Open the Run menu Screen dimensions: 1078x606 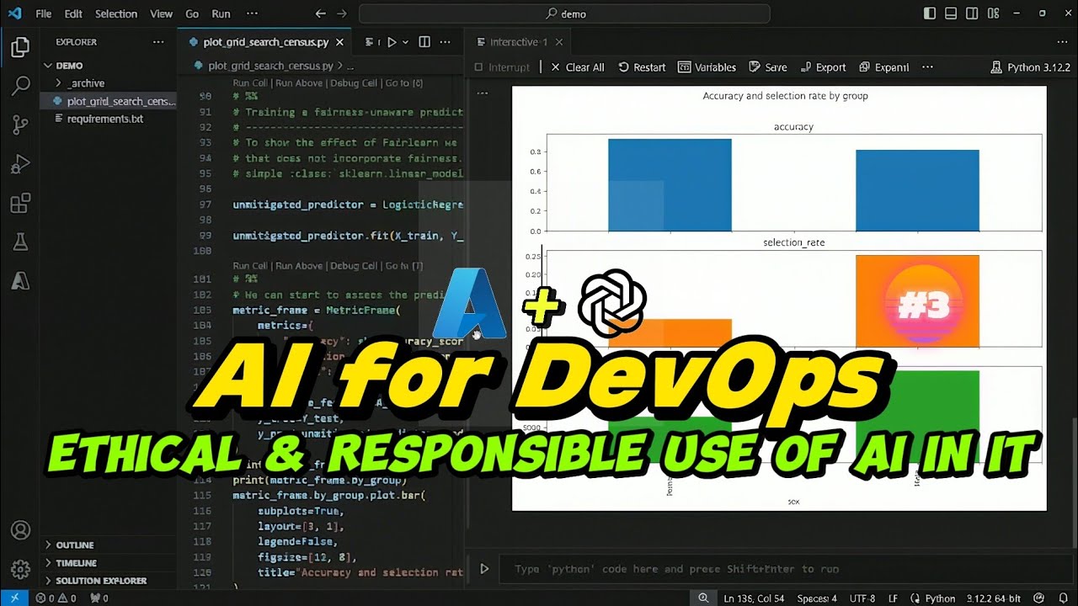tap(221, 13)
